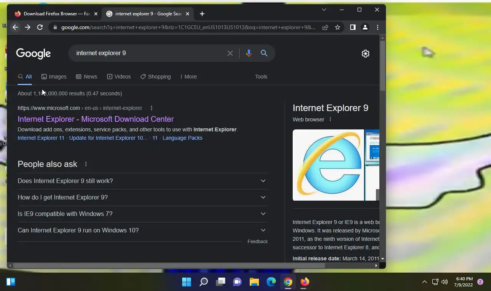Reload the current page
The height and width of the screenshot is (291, 491).
[x=40, y=27]
